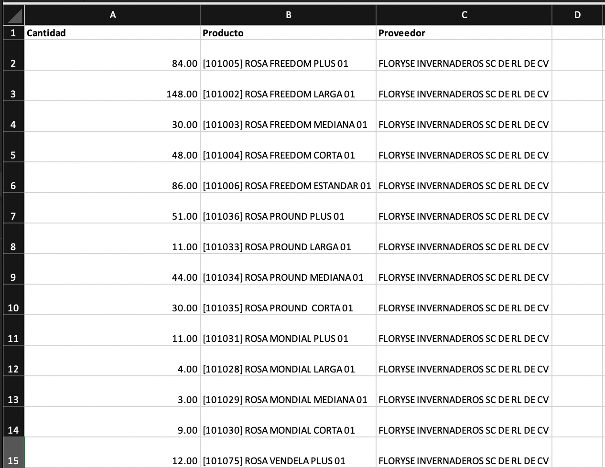Click [101035] ROSA PROUND CORTA 01 cell

coord(288,300)
